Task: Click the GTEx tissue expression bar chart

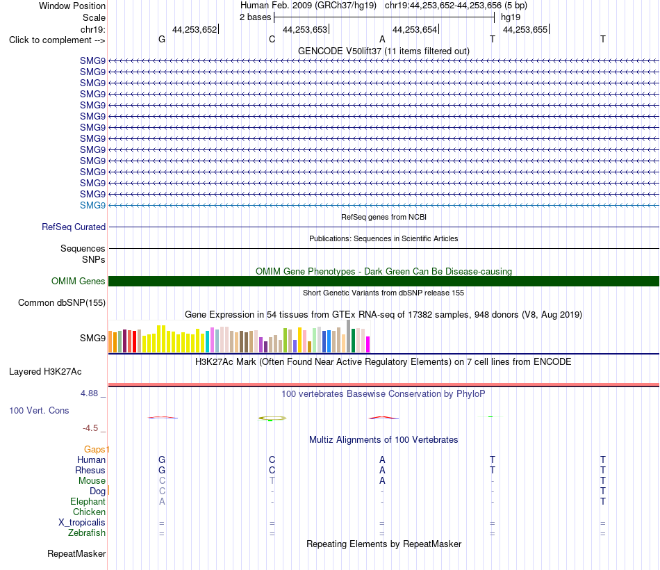Action: pos(239,336)
